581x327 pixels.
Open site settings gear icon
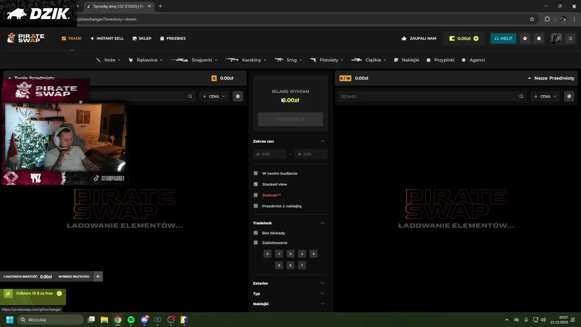coord(525,39)
